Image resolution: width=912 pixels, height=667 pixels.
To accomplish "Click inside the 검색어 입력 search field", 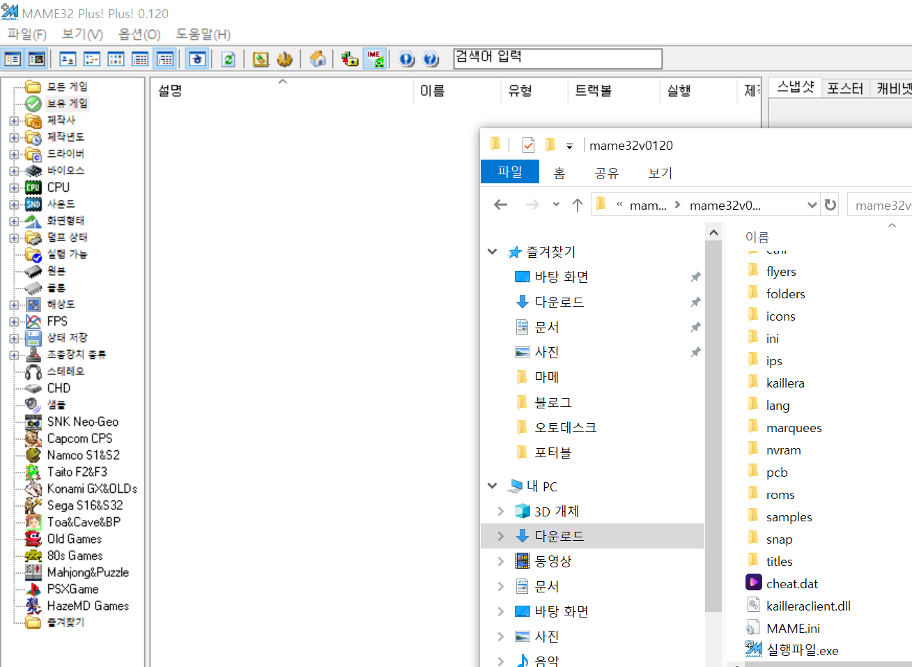I will [x=557, y=59].
